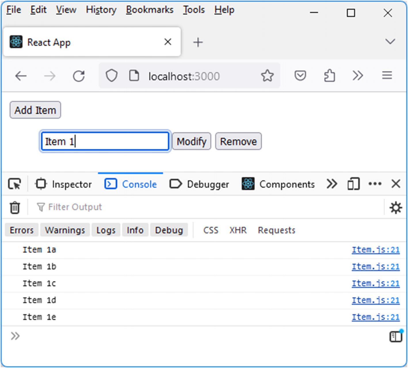Open the Item.js:21 link for Item 1a

click(x=375, y=250)
